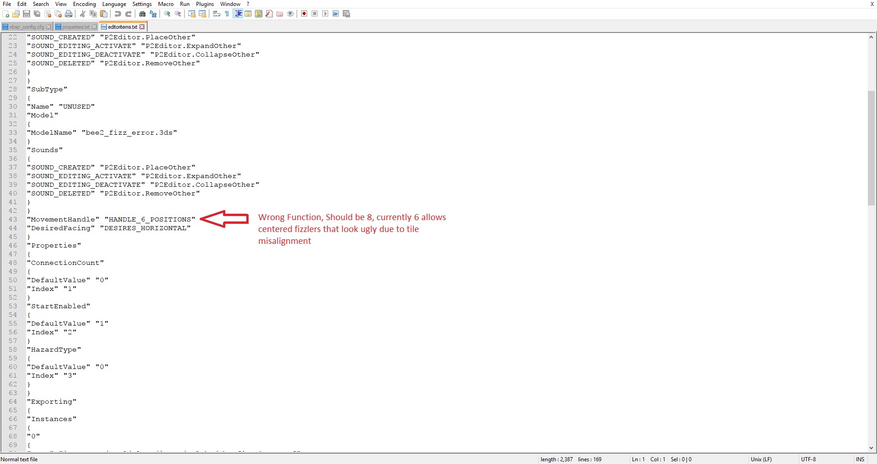Viewport: 877px width, 464px height.
Task: Open the Search menu
Action: (x=41, y=4)
